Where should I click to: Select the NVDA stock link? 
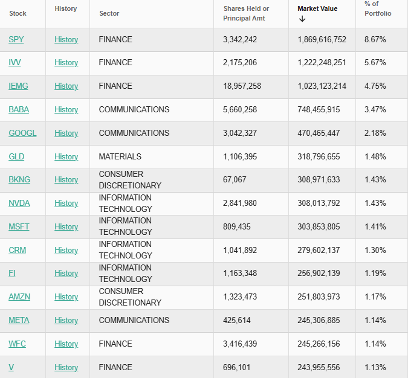point(19,203)
